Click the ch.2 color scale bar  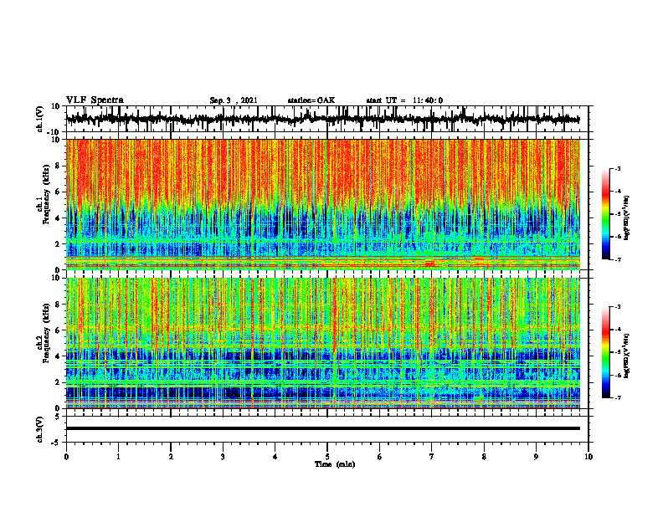605,352
